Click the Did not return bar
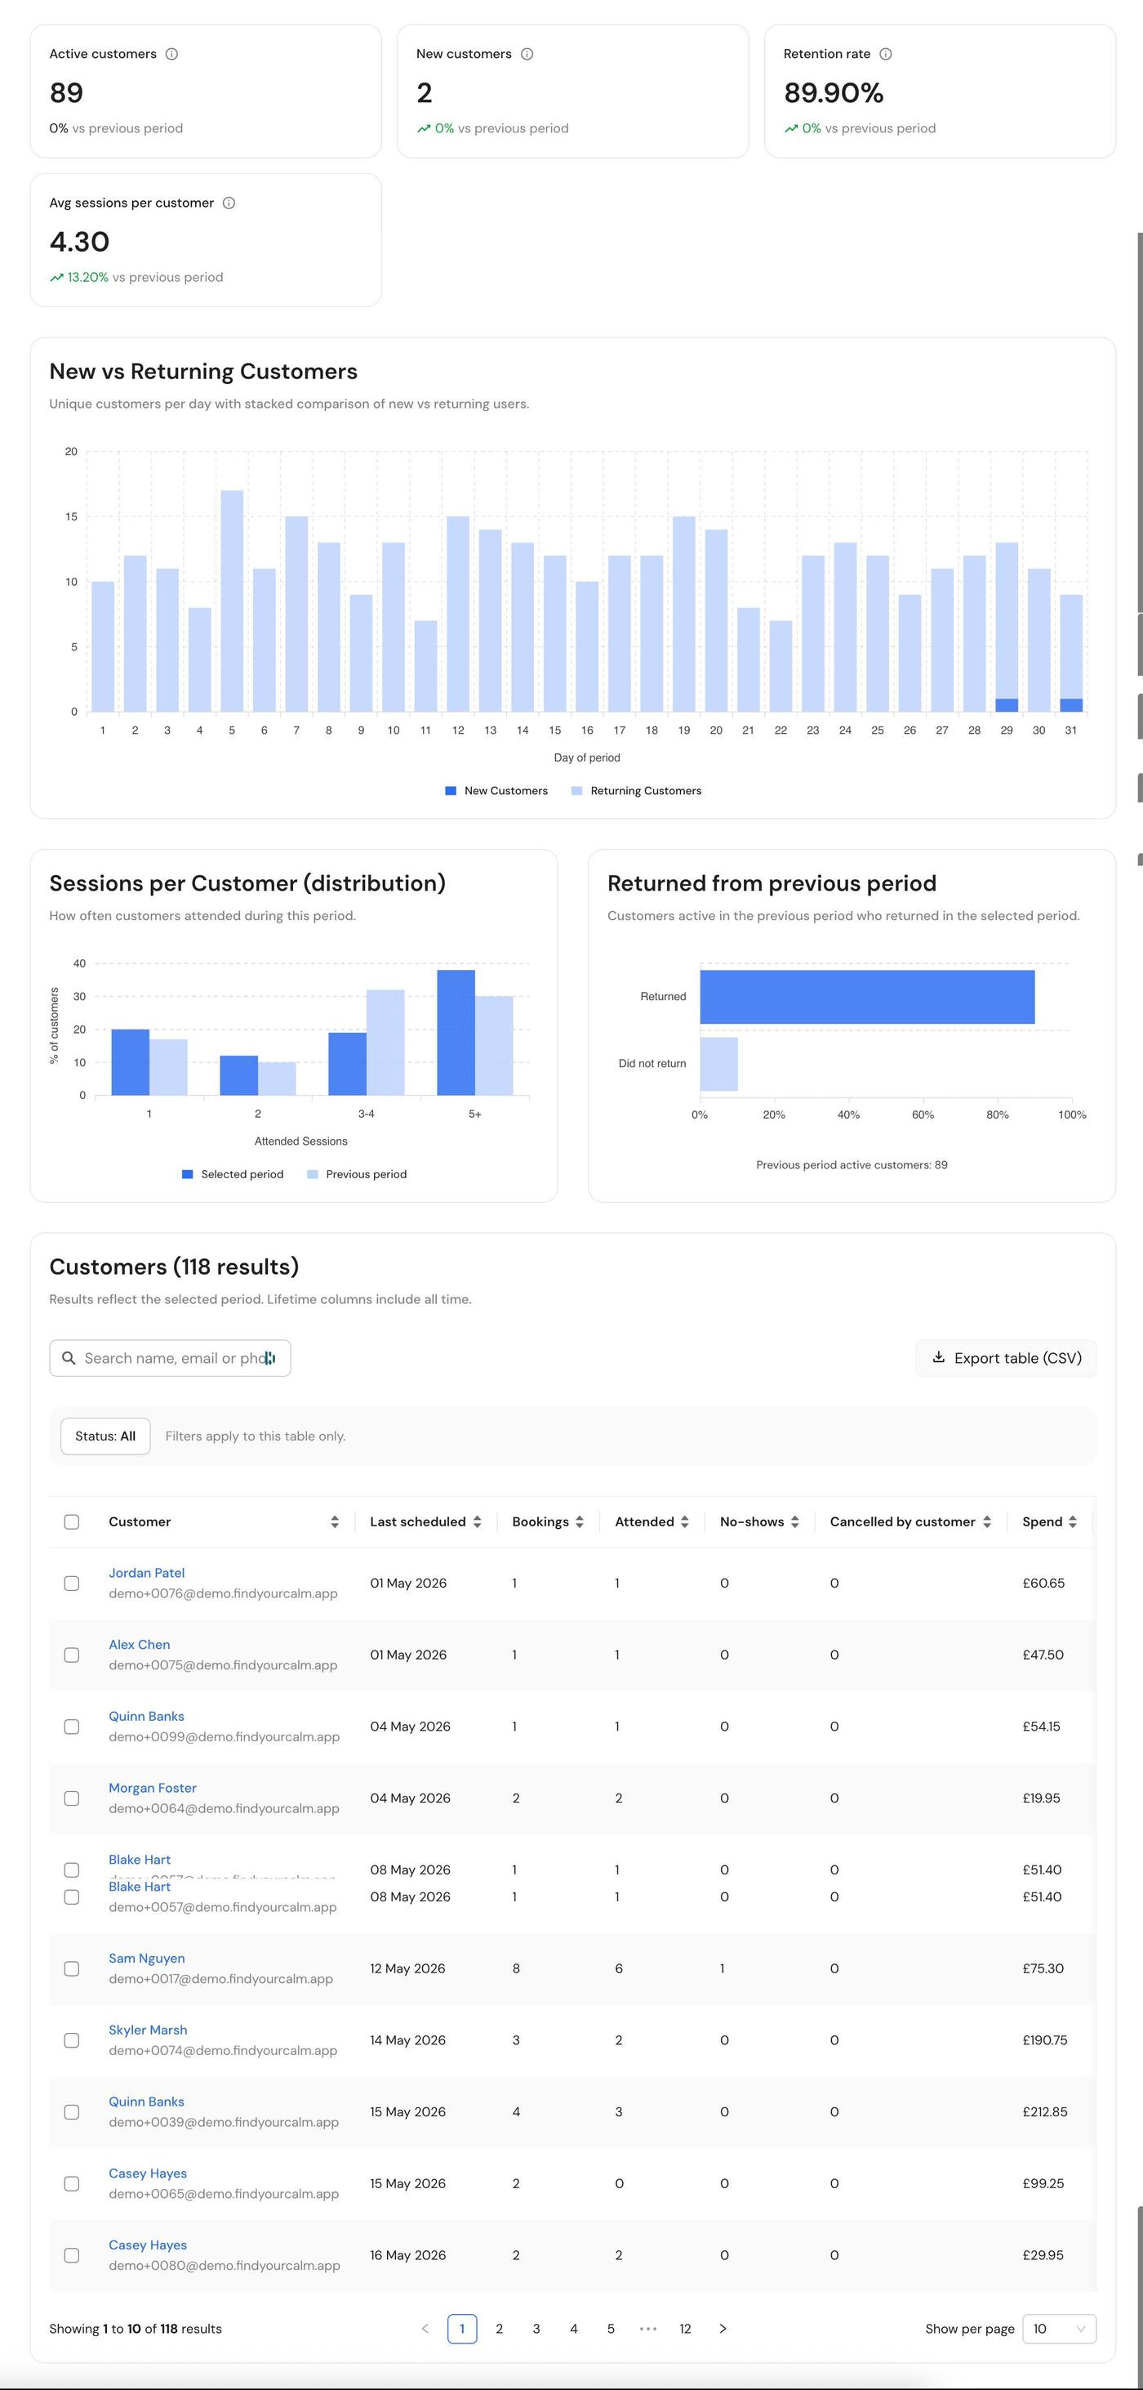 718,1064
